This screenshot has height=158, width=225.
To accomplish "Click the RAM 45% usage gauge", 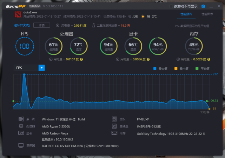I will (194, 46).
